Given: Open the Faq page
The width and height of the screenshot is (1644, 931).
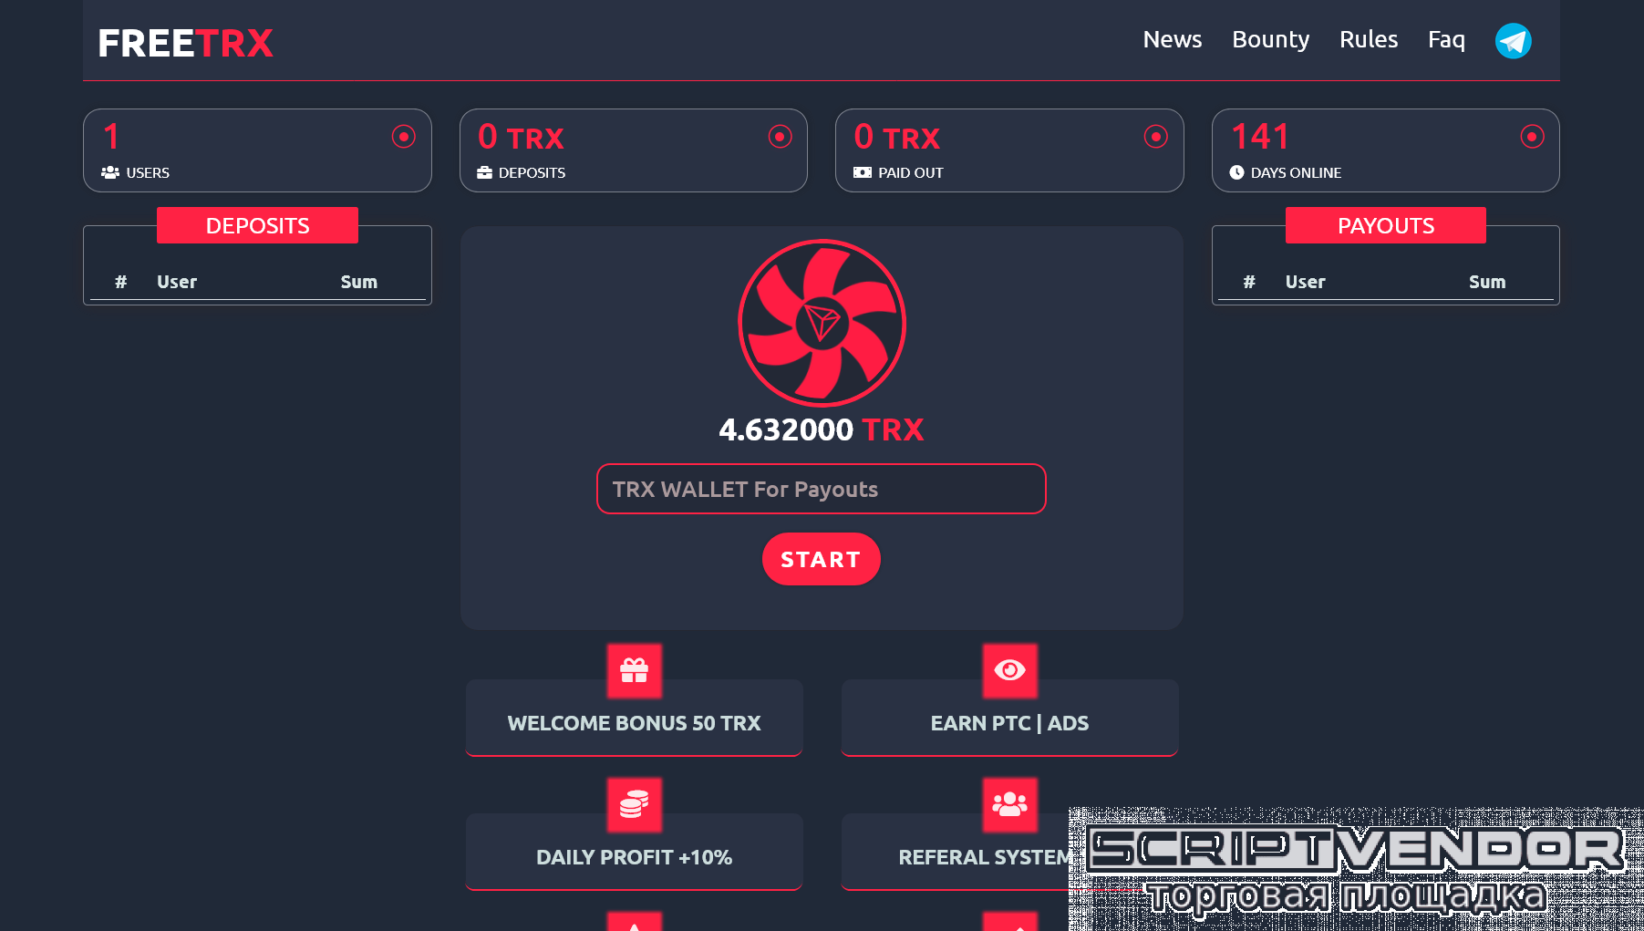Looking at the screenshot, I should [x=1446, y=39].
